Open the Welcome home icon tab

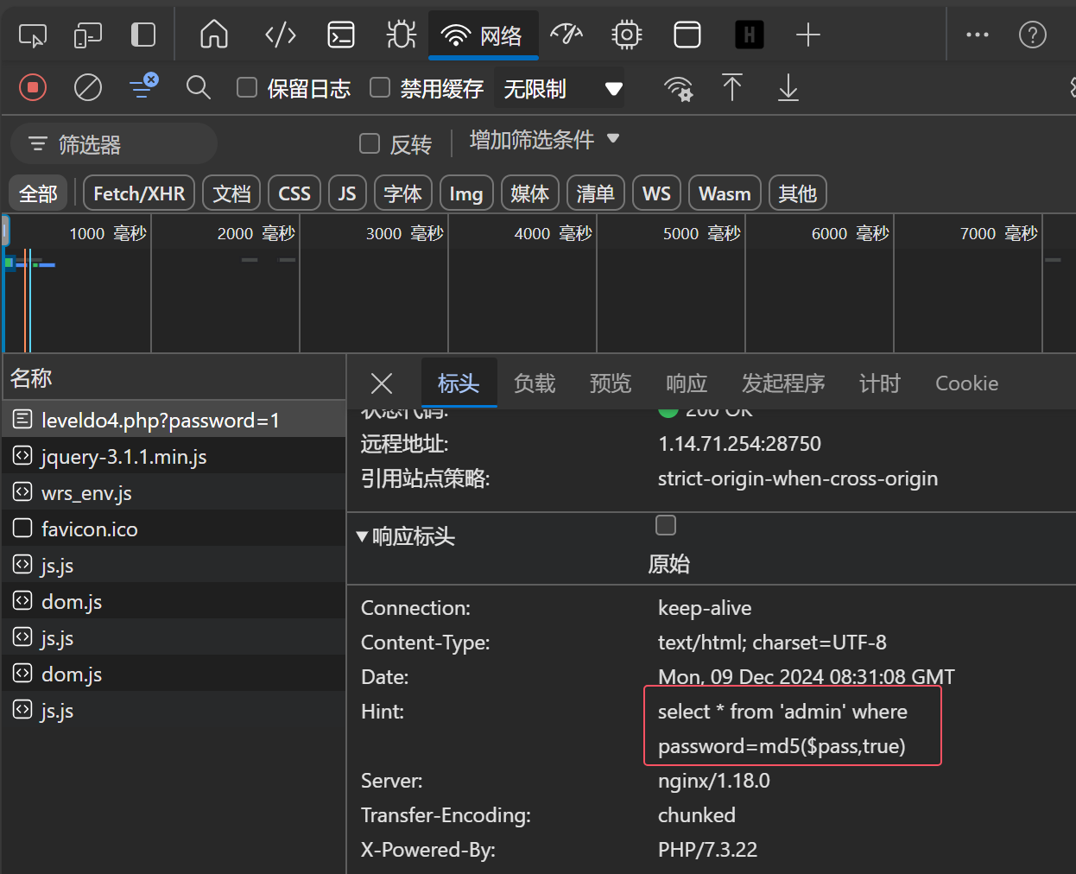[214, 35]
